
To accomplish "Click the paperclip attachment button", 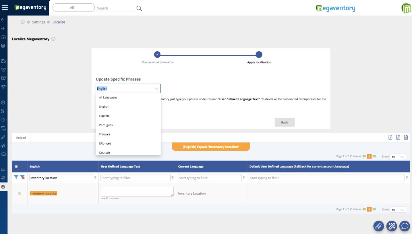I will (378, 226).
